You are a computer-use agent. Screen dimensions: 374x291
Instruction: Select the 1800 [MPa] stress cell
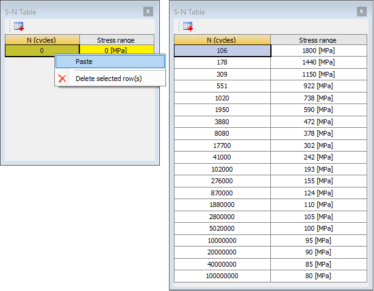pyautogui.click(x=318, y=51)
